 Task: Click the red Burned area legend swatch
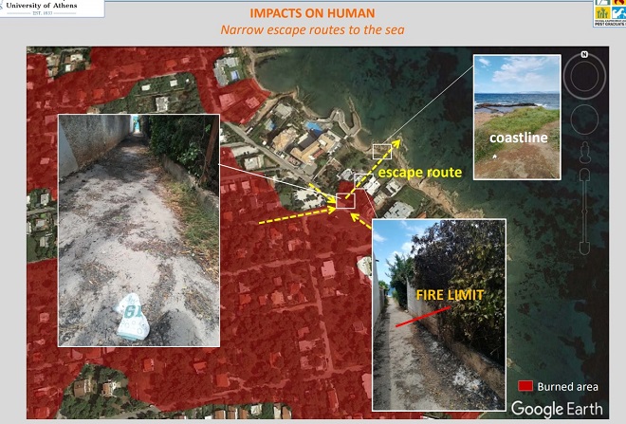point(523,386)
